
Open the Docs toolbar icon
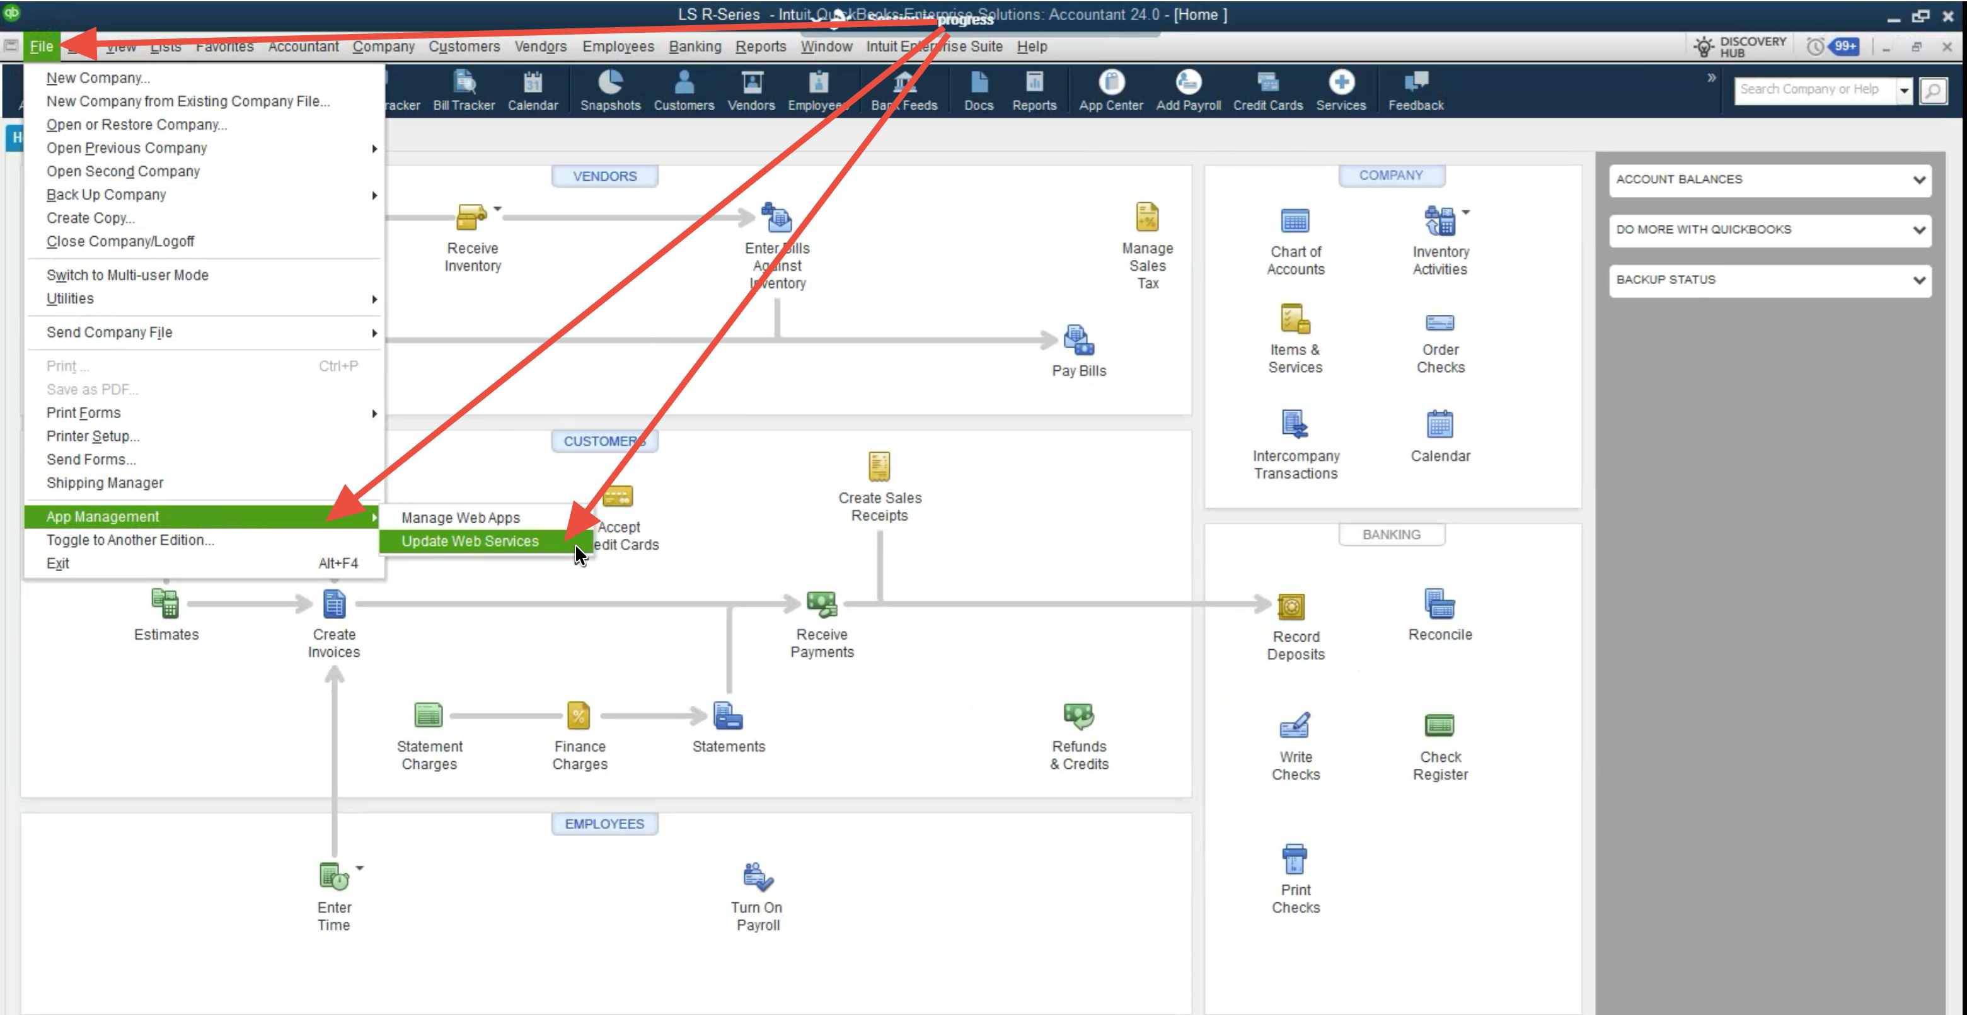pyautogui.click(x=978, y=90)
